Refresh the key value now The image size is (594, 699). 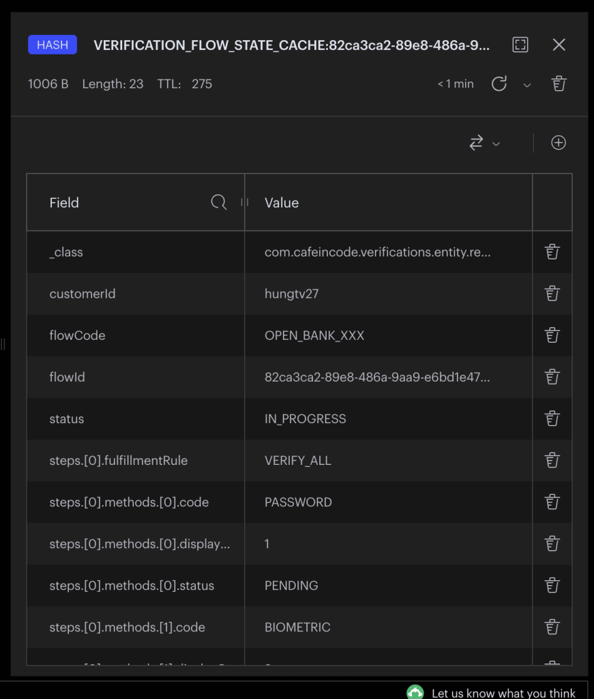pos(499,84)
